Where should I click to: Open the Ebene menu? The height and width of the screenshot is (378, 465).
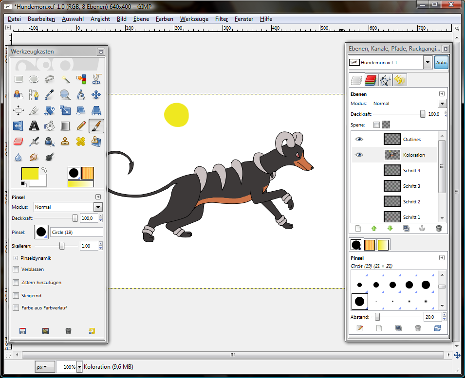coord(141,19)
